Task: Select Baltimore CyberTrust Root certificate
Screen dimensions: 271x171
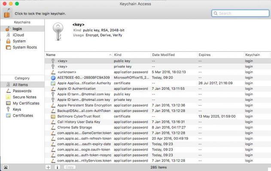Action: point(158,116)
